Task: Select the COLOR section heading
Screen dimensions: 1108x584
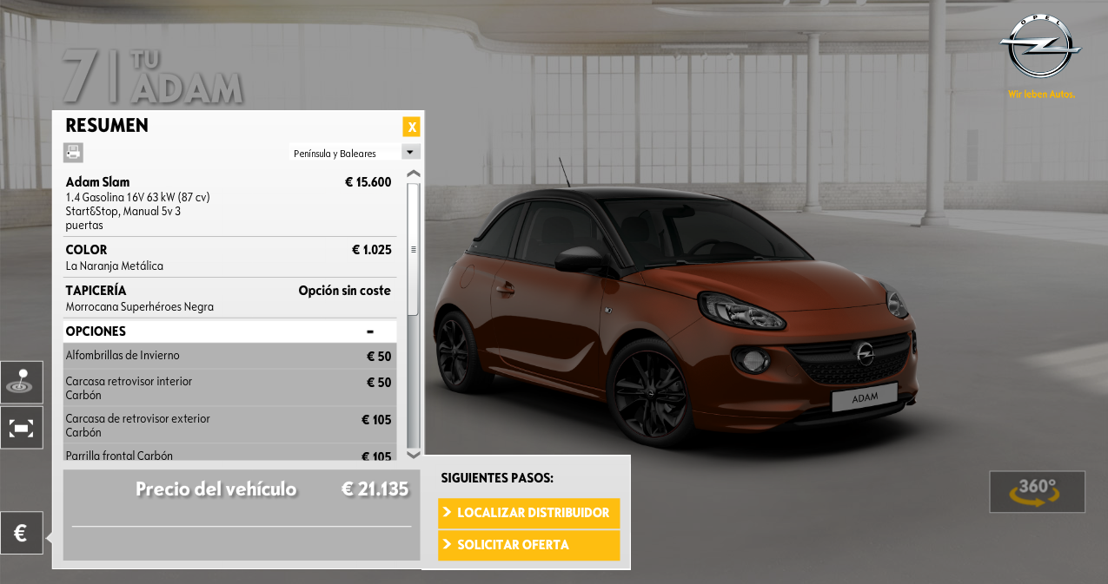Action: pos(87,250)
